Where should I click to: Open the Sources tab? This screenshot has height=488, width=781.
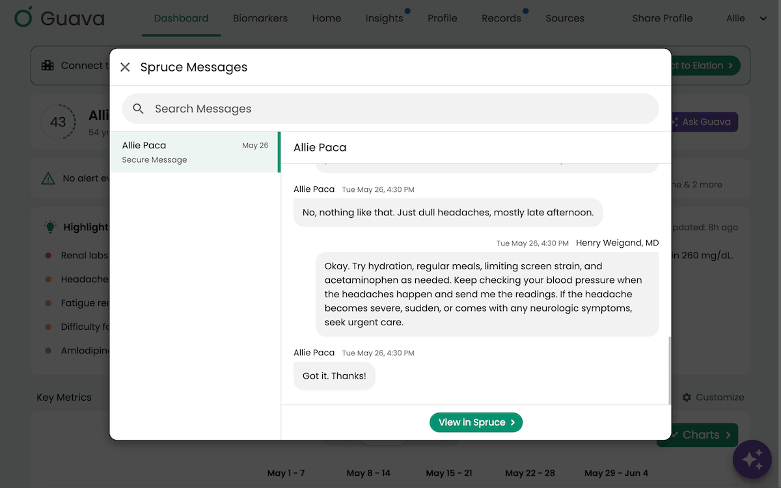pyautogui.click(x=565, y=18)
